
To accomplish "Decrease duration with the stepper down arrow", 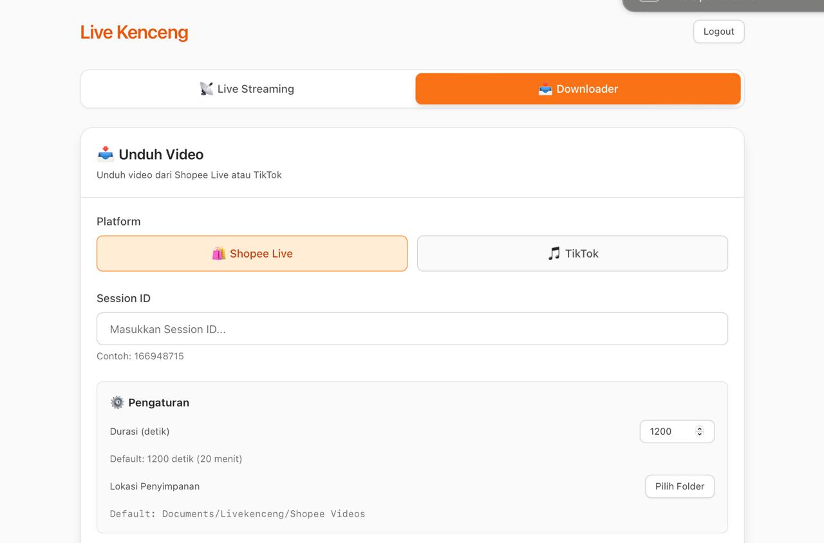I will [x=700, y=435].
